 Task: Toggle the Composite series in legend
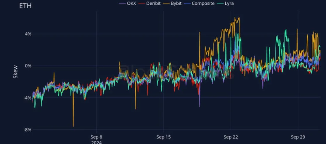[200, 3]
